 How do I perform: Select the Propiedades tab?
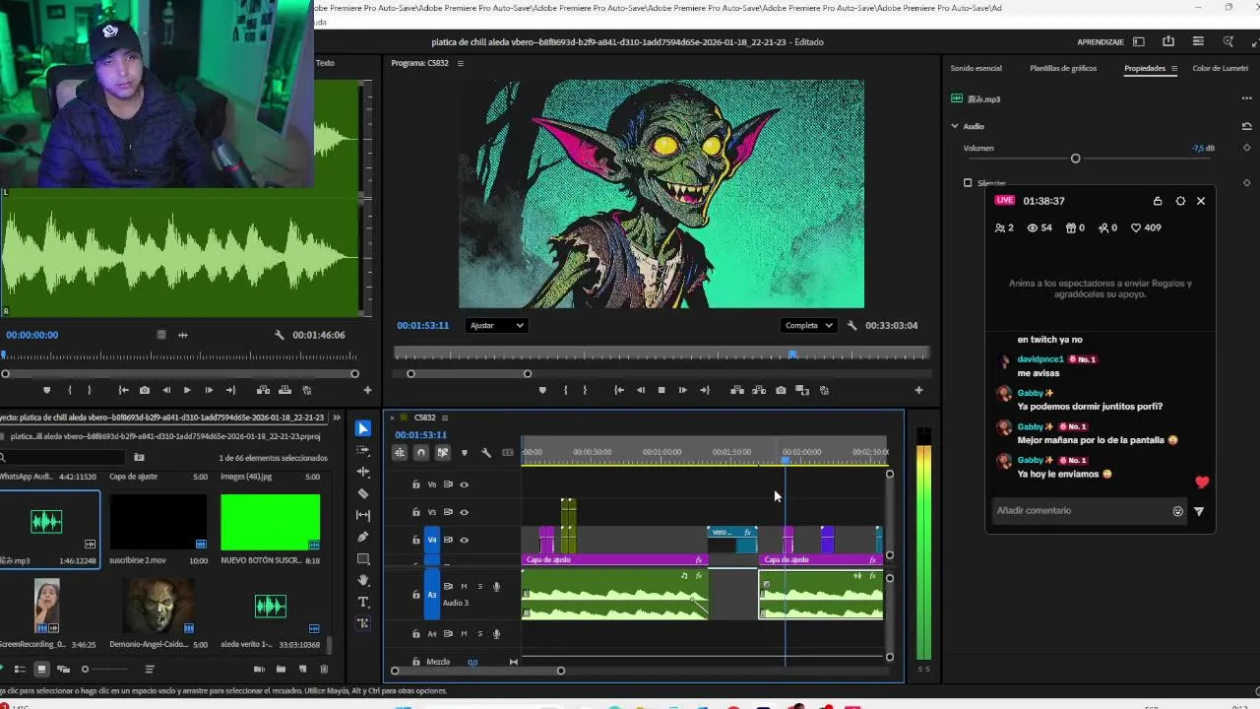point(1145,68)
